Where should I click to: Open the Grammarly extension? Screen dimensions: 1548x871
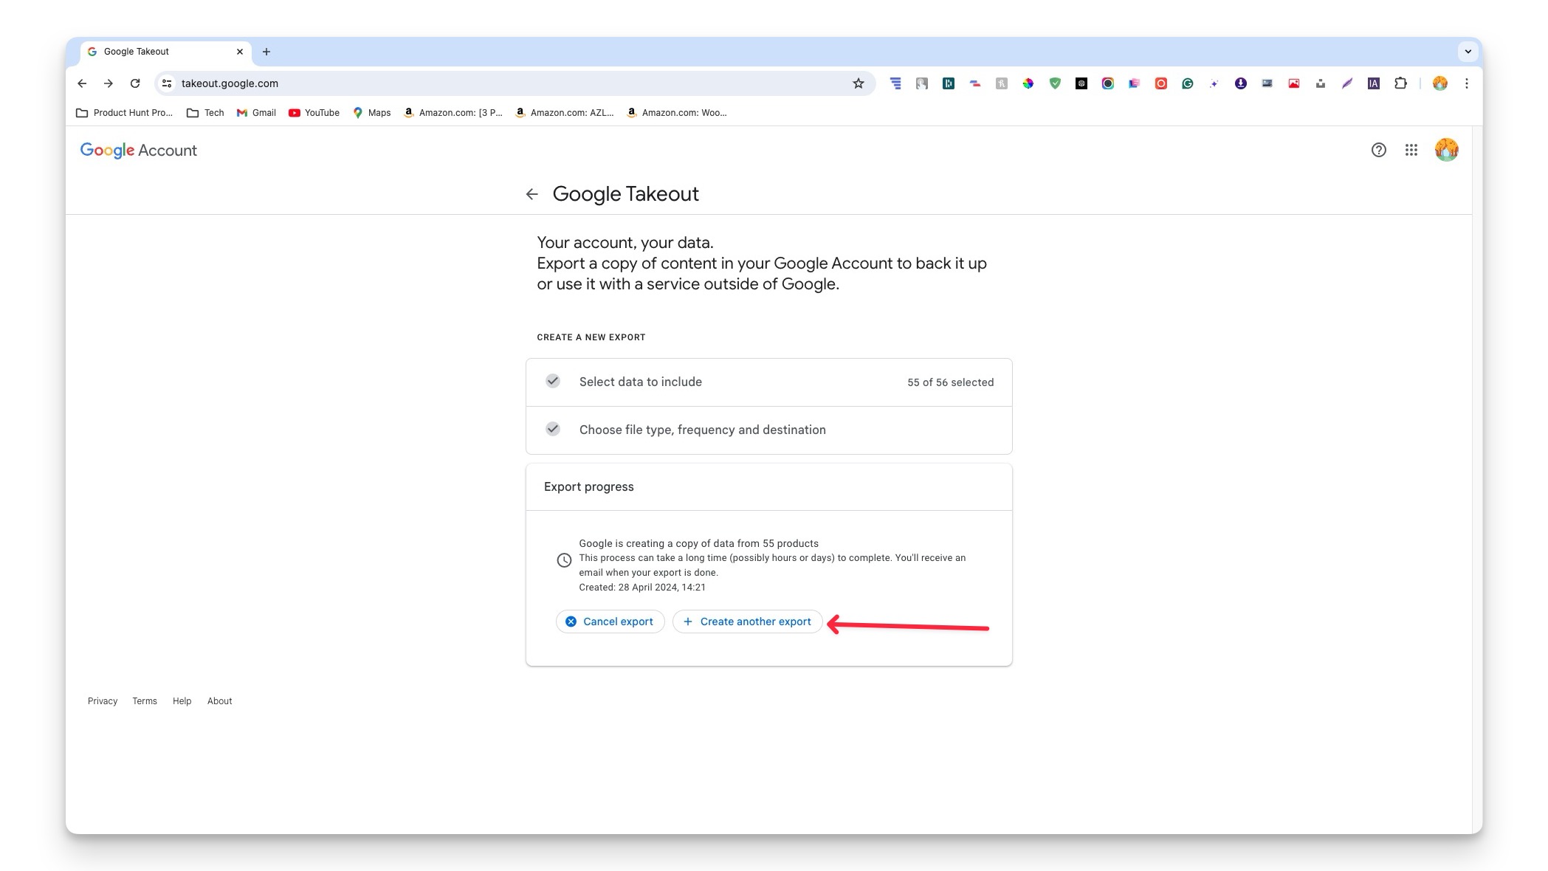click(1188, 83)
